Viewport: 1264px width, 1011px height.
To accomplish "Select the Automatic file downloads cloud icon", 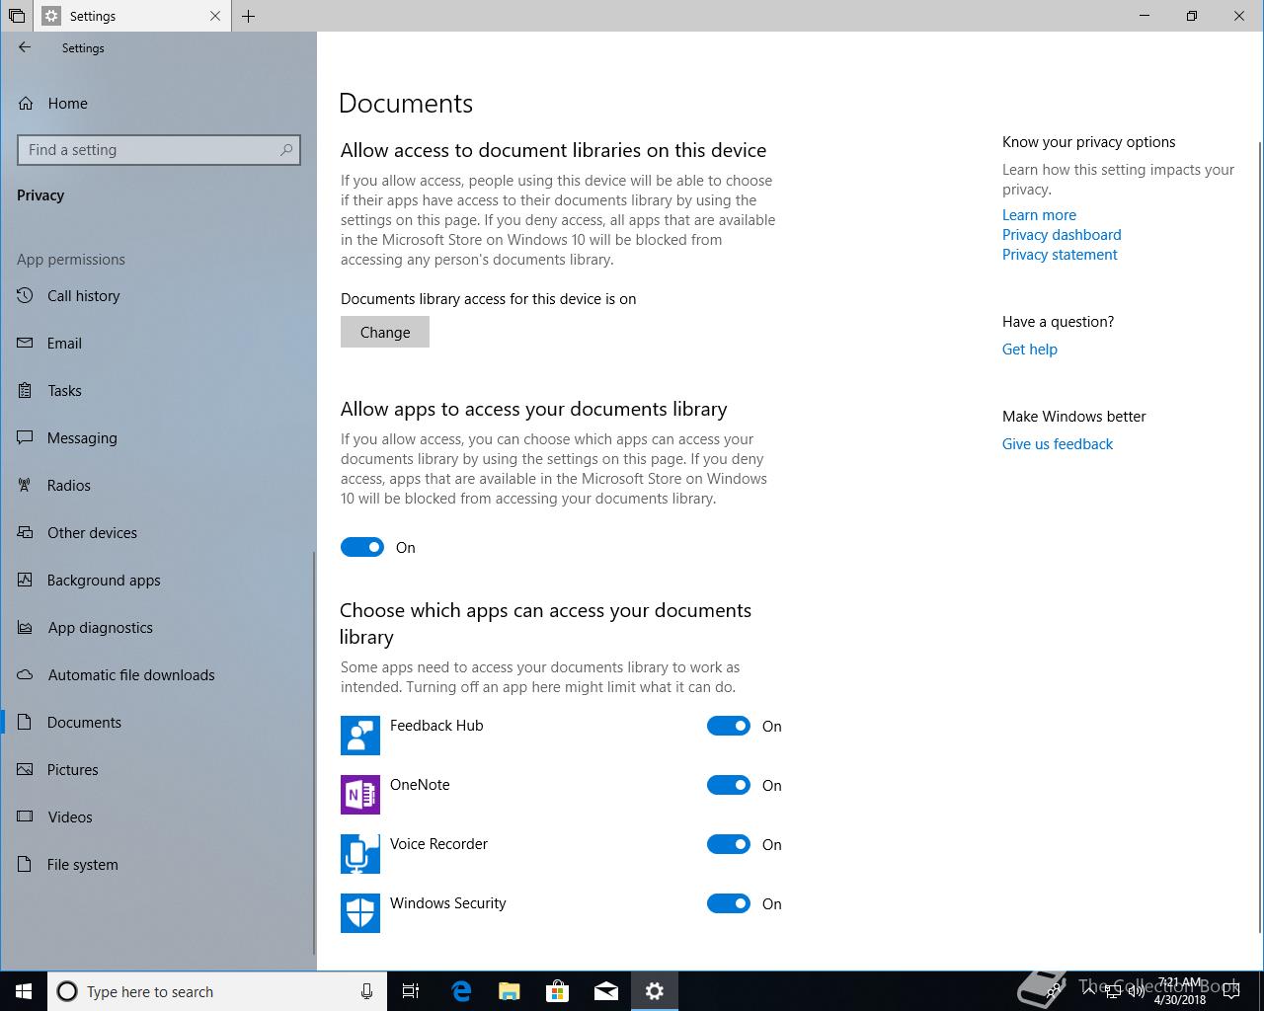I will (x=27, y=674).
